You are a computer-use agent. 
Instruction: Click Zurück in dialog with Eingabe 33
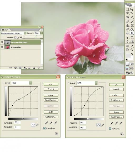[x=51, y=89]
